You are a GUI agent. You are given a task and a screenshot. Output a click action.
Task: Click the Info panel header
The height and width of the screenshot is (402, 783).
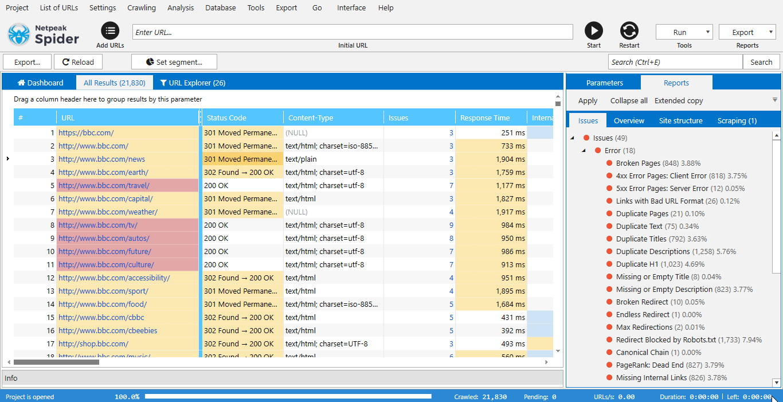point(283,378)
